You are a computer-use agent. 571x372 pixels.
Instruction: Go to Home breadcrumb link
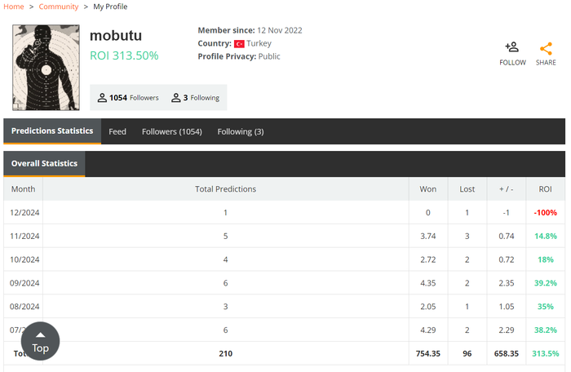(x=14, y=7)
